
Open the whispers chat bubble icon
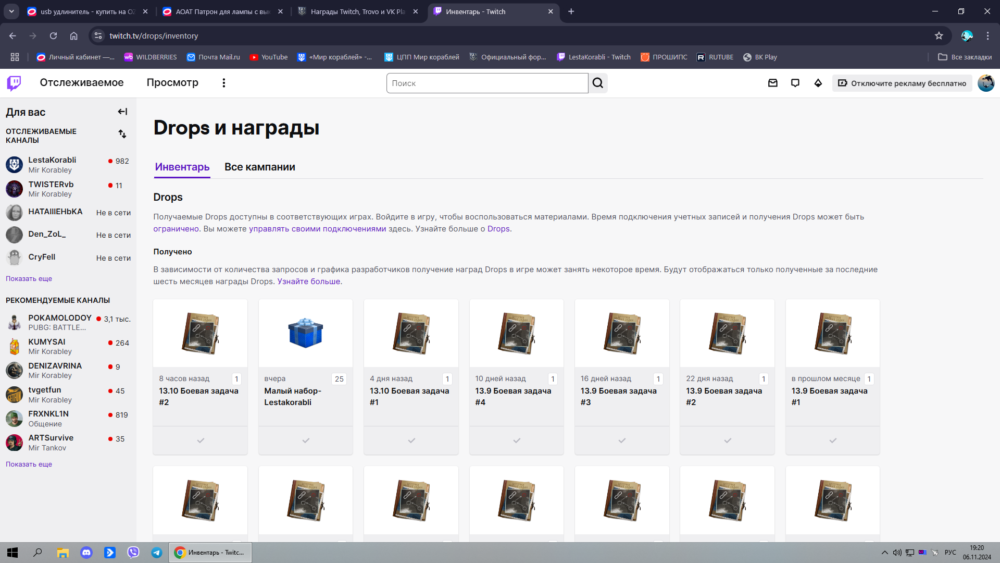(795, 83)
